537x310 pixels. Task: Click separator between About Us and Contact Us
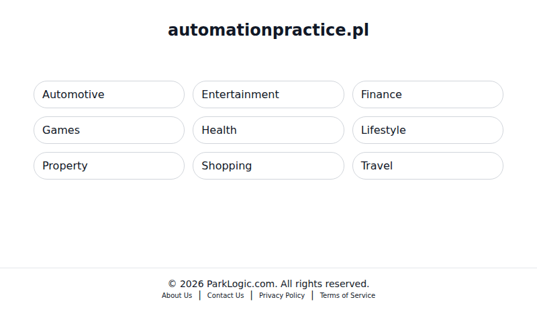pyautogui.click(x=199, y=295)
